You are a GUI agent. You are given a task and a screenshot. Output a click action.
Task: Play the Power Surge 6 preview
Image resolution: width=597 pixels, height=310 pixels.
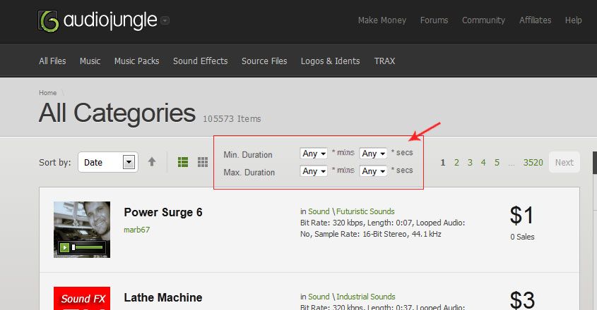click(64, 248)
